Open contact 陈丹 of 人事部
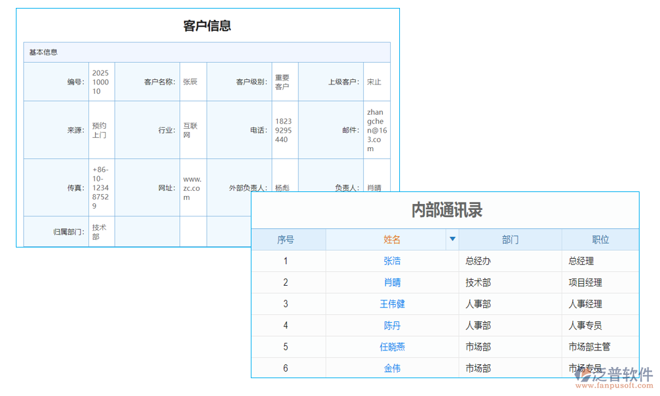This screenshot has width=660, height=396. [x=392, y=325]
